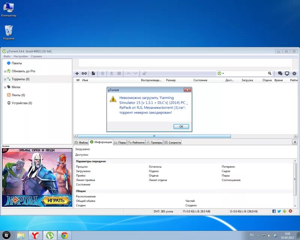Click Move Down Queue arrow icon
300x240 pixels.
pyautogui.click(x=135, y=73)
